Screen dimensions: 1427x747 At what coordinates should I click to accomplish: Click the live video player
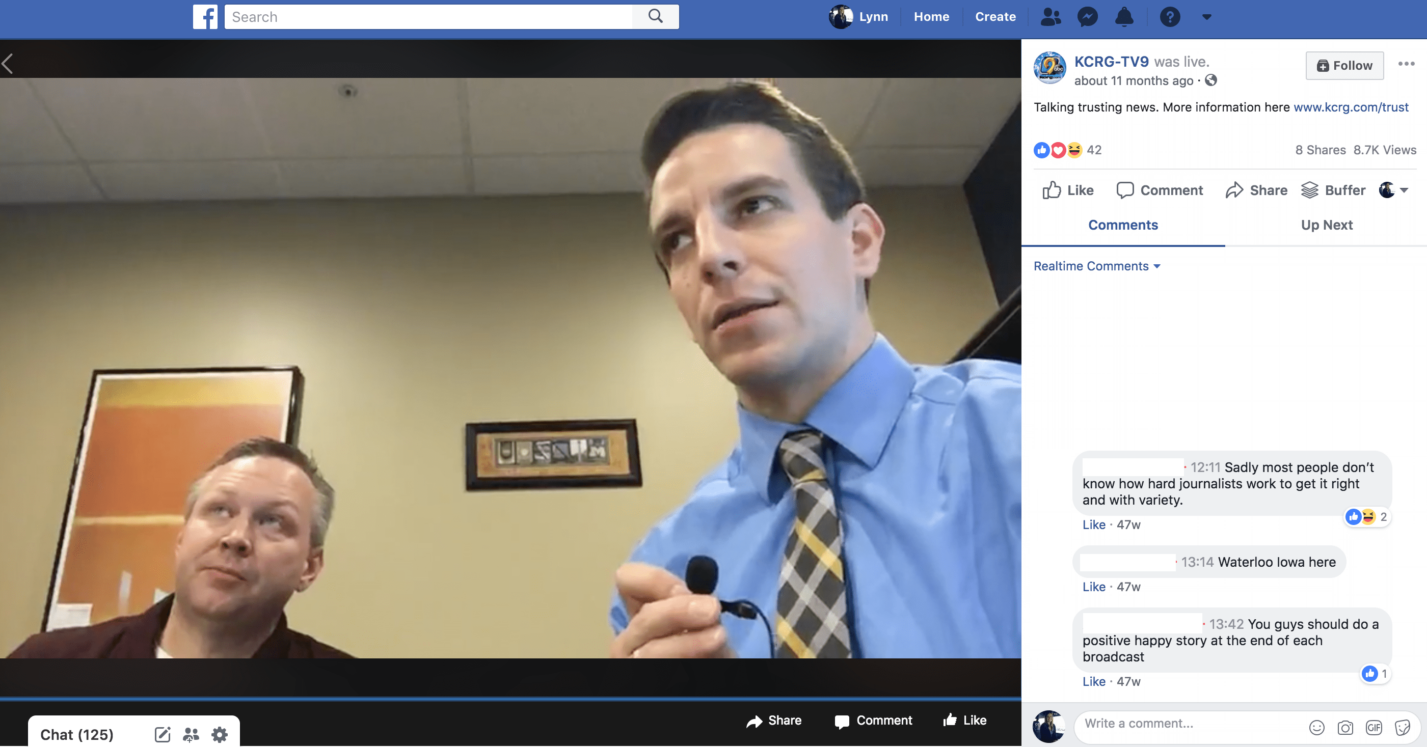tap(510, 368)
